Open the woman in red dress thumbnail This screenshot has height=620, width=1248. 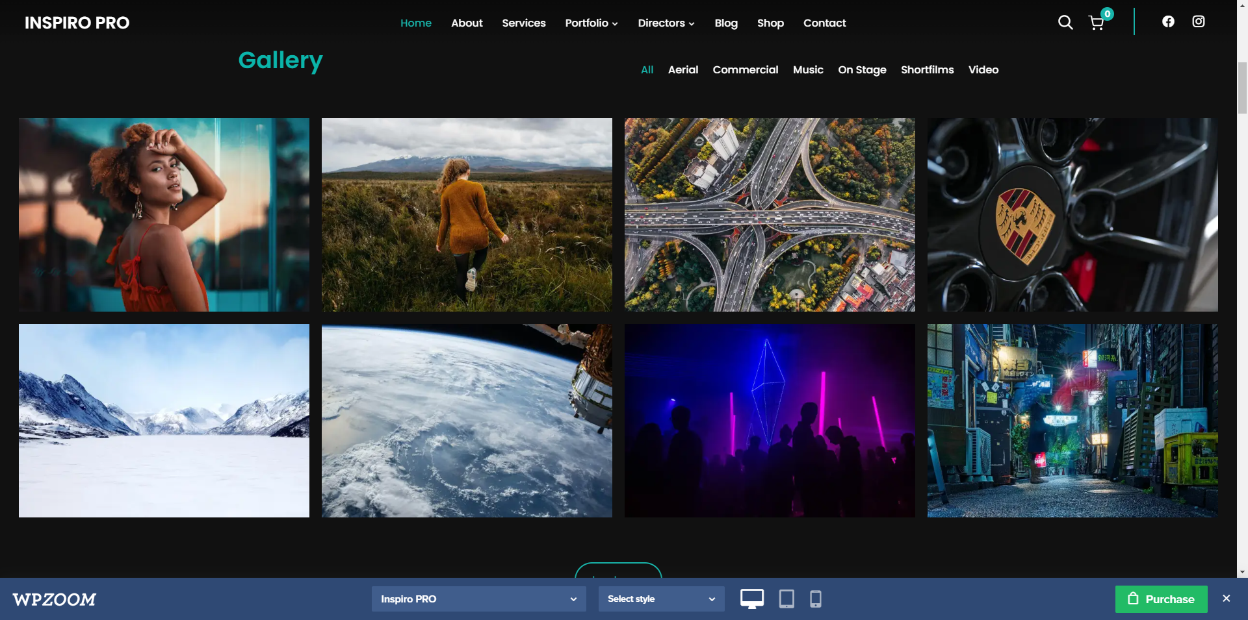(x=164, y=215)
